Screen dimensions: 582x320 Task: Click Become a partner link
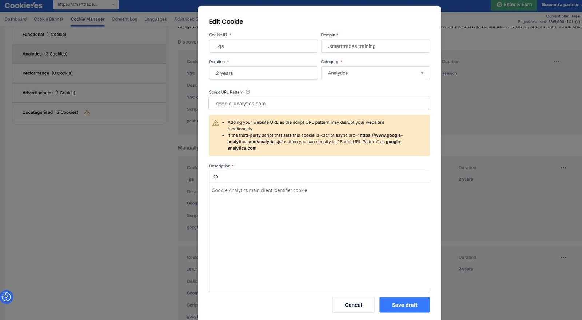pyautogui.click(x=560, y=5)
